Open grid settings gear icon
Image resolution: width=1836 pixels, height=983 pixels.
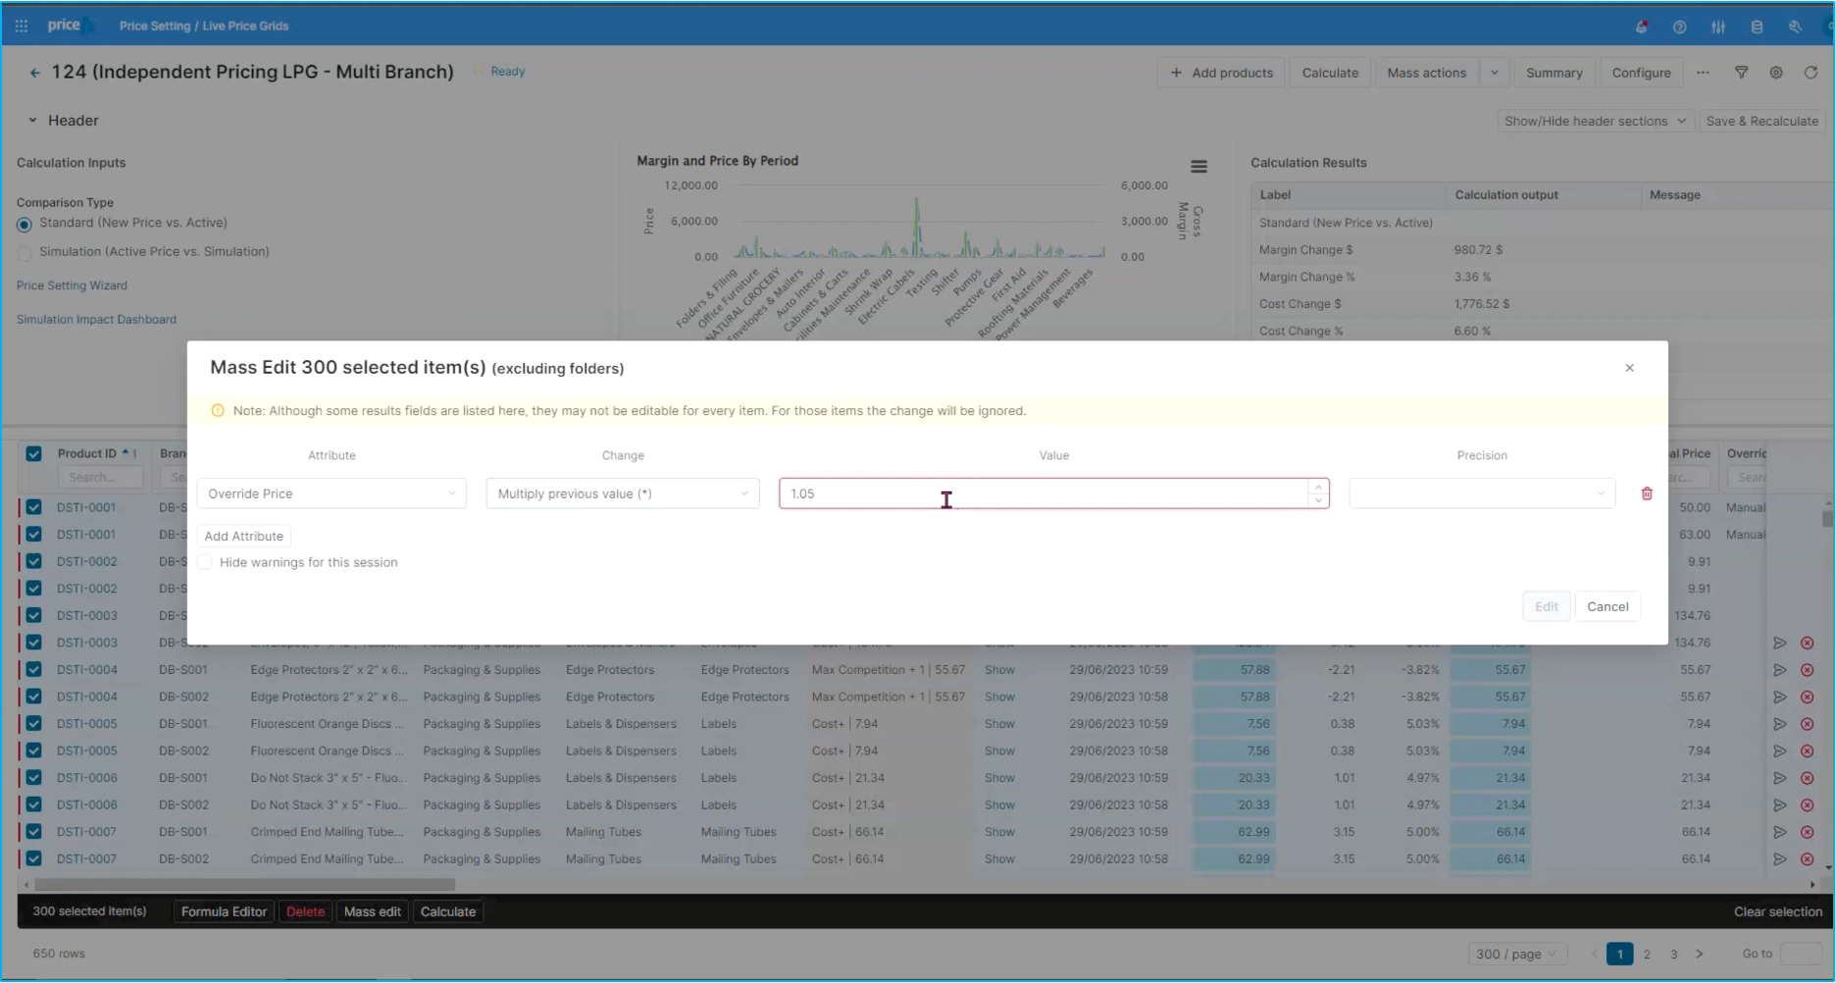coord(1775,73)
